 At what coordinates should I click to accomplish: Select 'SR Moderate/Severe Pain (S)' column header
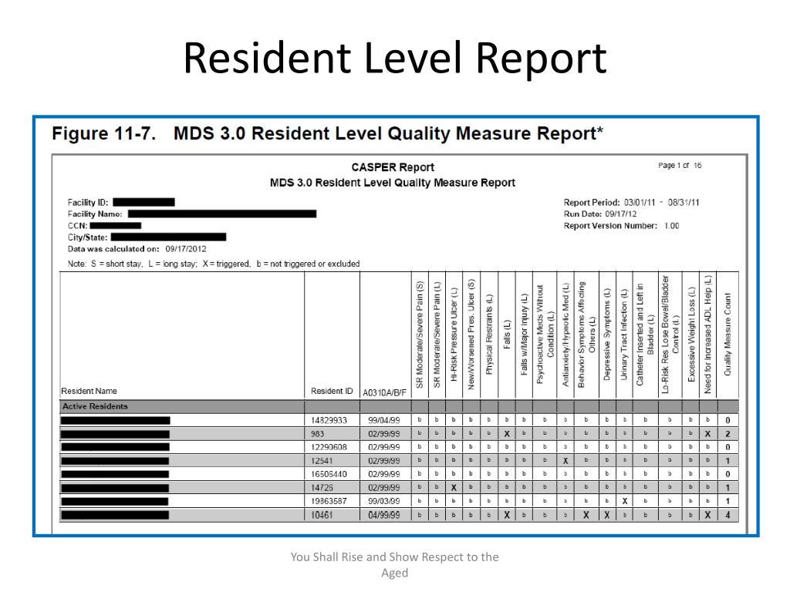(420, 335)
